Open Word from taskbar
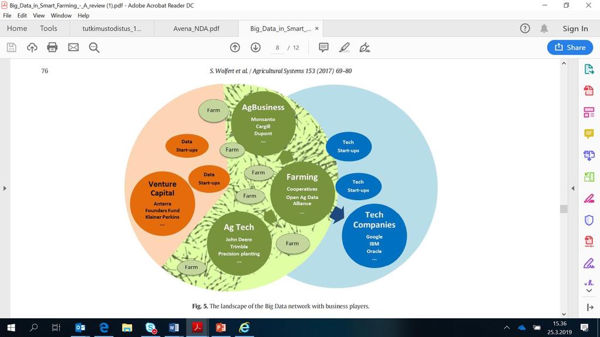The image size is (600, 337). pyautogui.click(x=173, y=328)
